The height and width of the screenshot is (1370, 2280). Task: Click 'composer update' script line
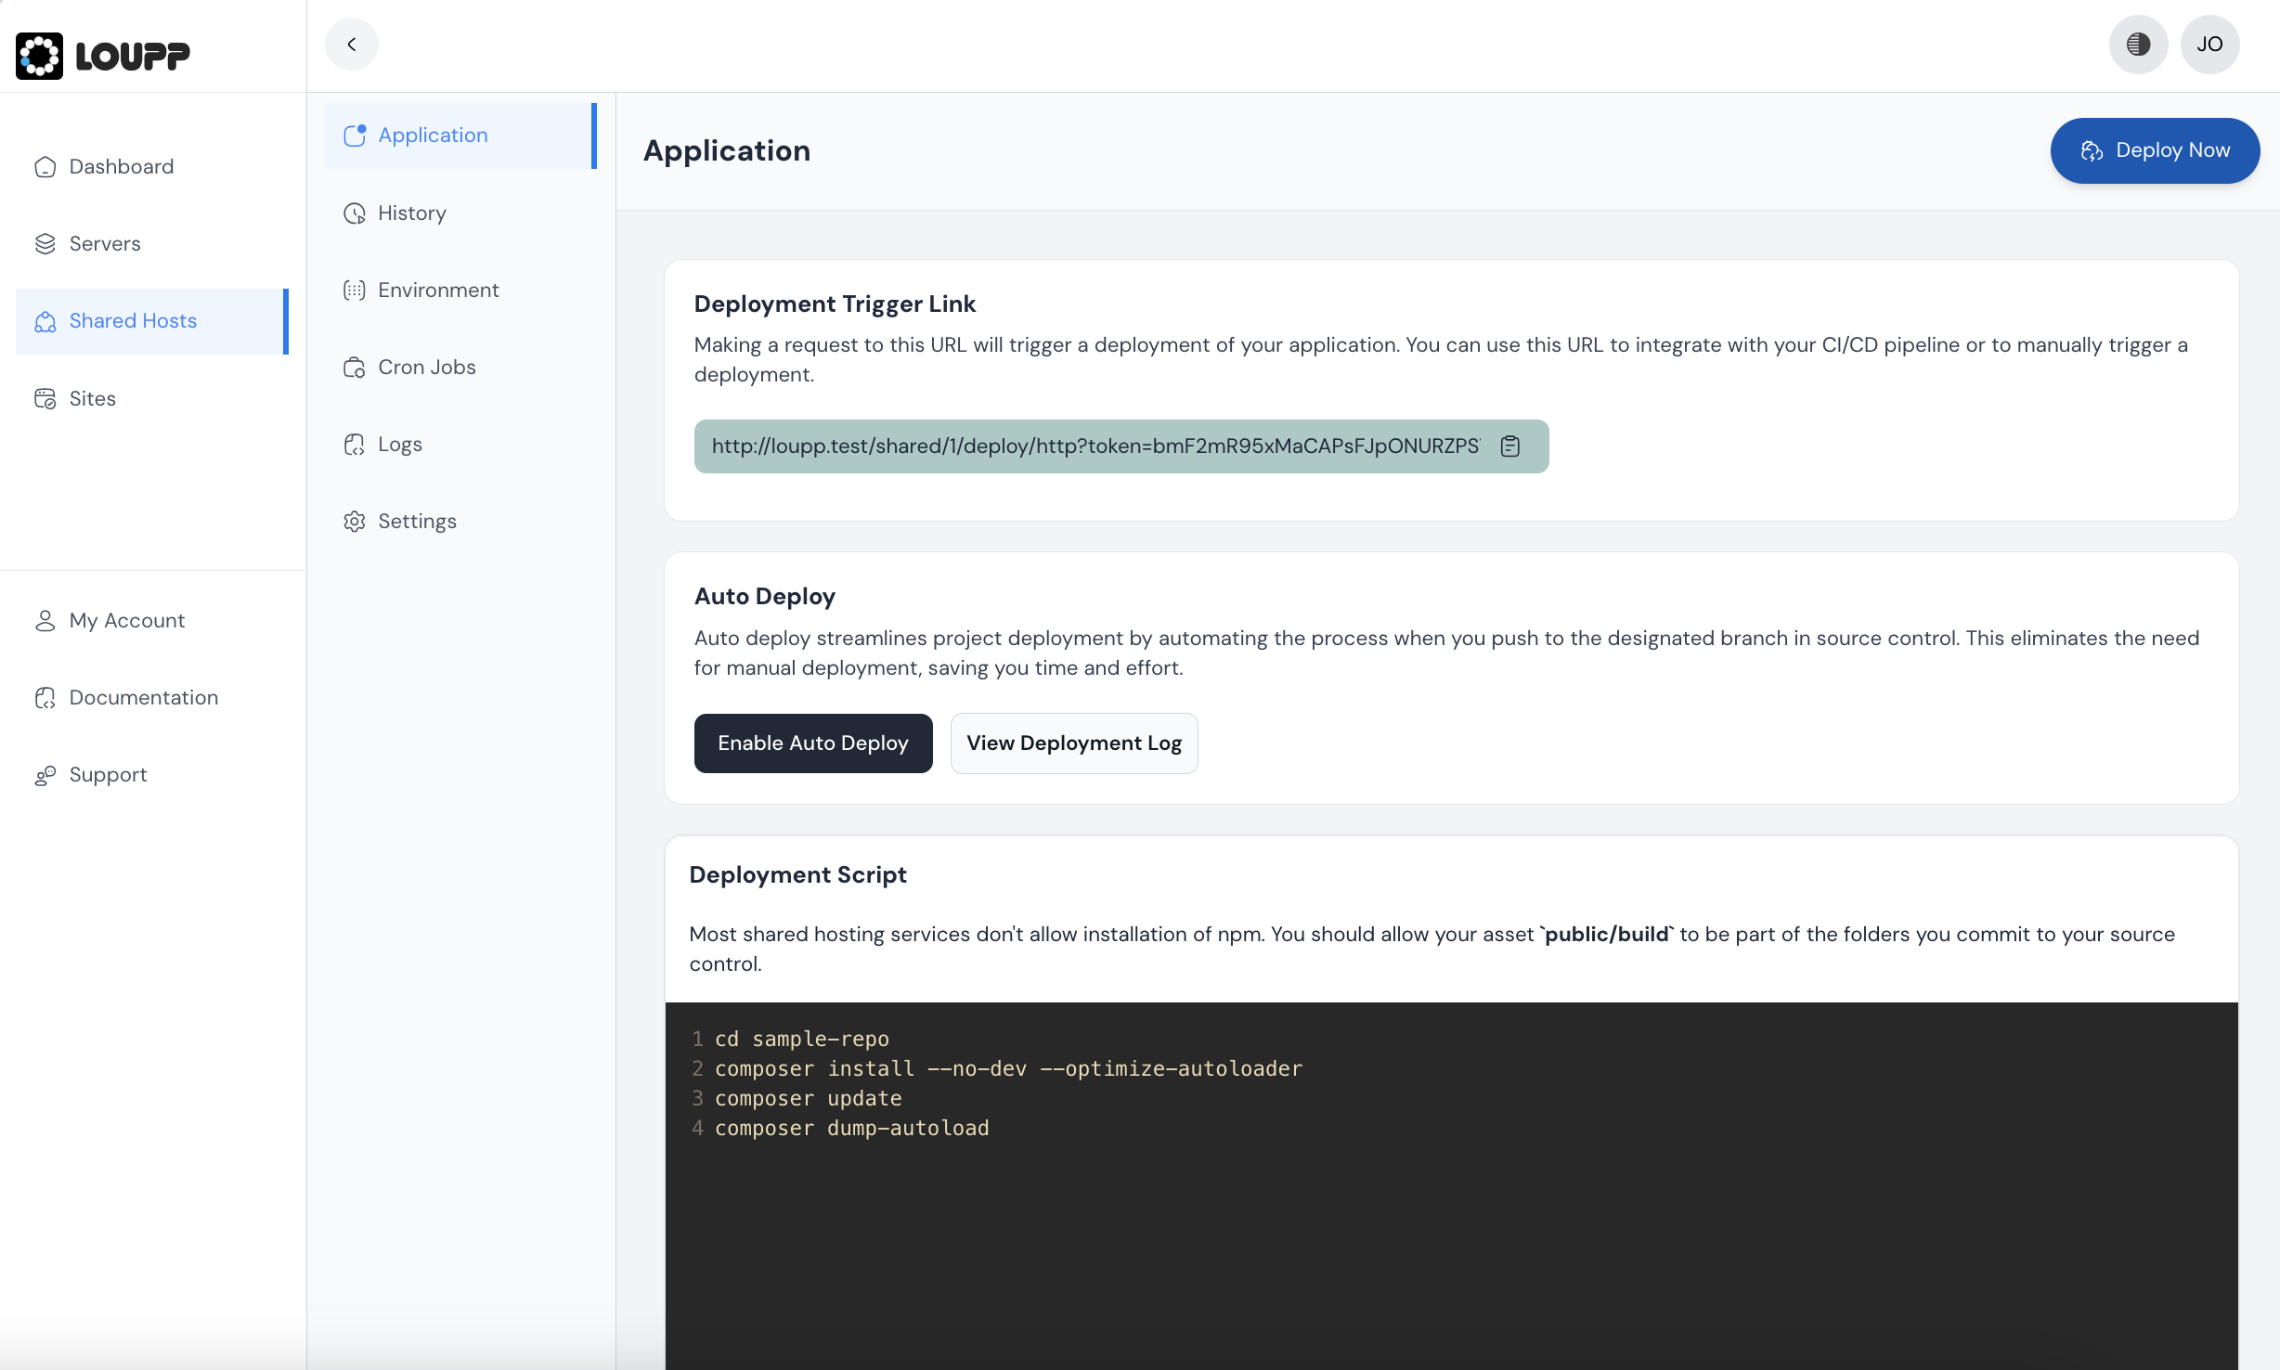[809, 1098]
